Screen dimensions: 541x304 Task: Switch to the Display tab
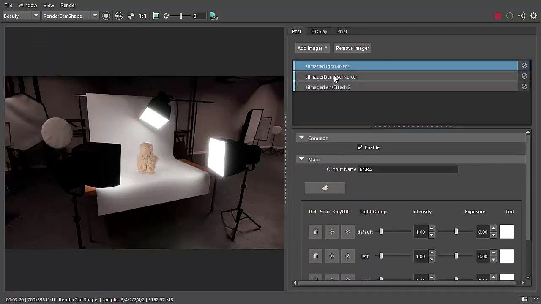[319, 31]
